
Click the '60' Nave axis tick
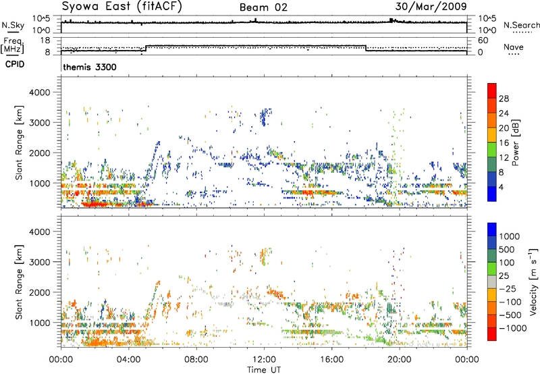point(483,41)
